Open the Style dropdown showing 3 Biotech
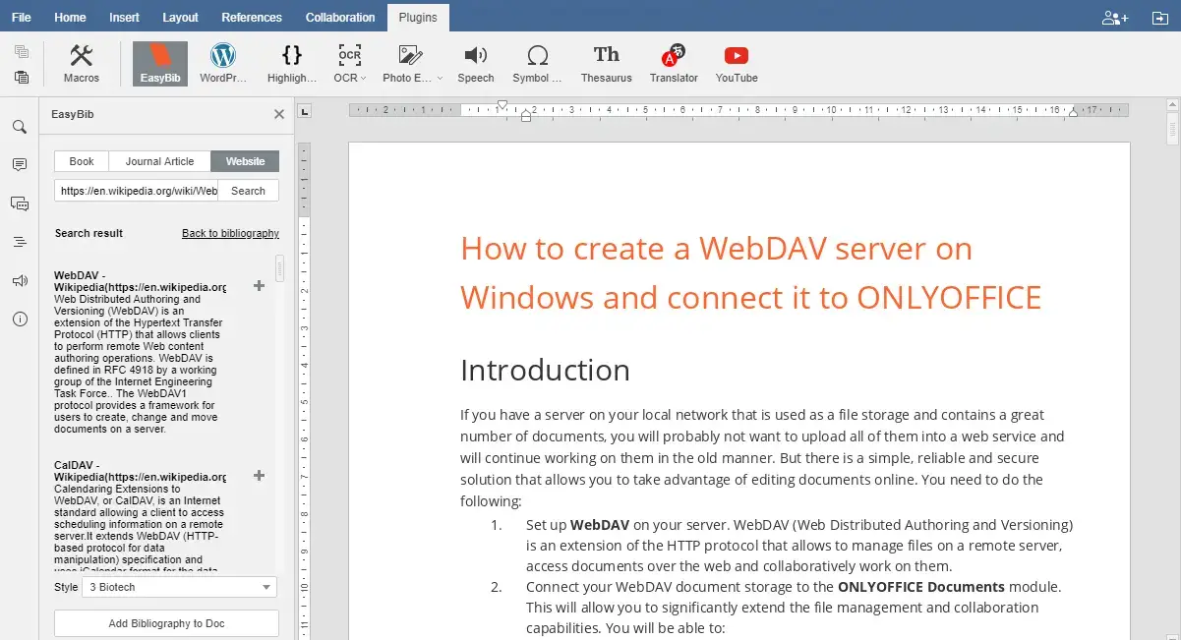This screenshot has height=640, width=1181. tap(180, 587)
